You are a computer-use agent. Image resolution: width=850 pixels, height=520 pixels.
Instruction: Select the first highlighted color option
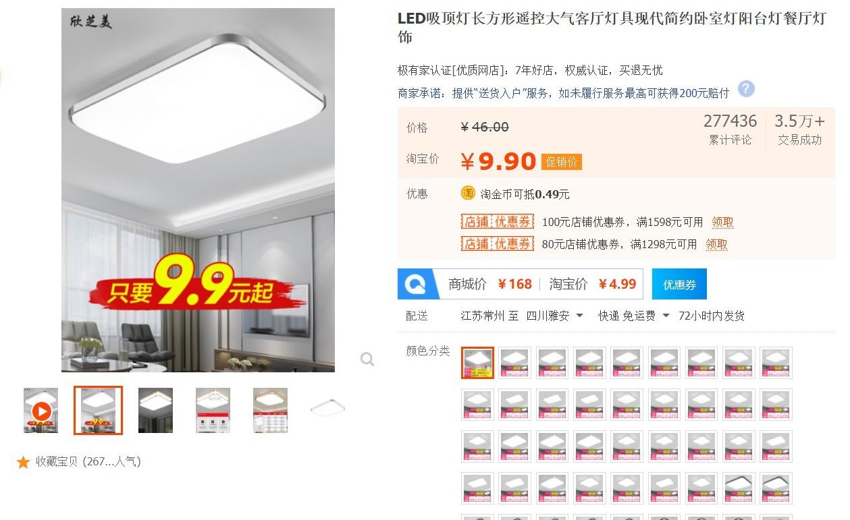pyautogui.click(x=477, y=363)
